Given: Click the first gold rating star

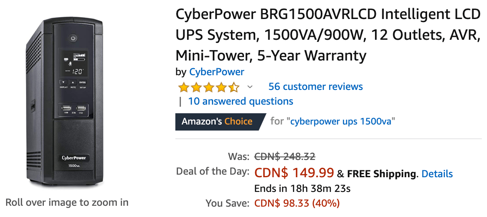Looking at the screenshot, I should coord(184,87).
